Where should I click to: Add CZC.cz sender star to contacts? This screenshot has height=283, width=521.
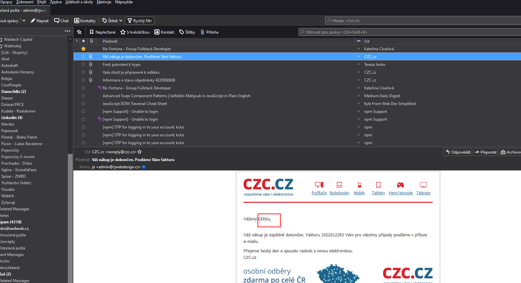(140, 152)
